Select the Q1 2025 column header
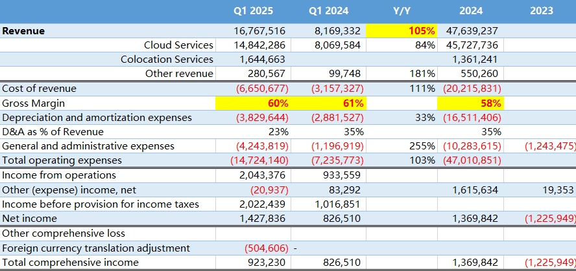Image resolution: width=576 pixels, height=271 pixels. click(x=253, y=11)
